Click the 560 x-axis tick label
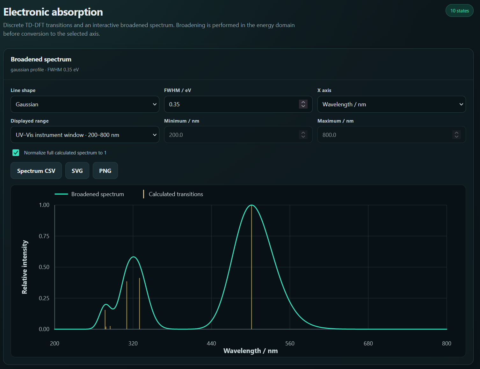Screen dimensions: 480x369 290,344
